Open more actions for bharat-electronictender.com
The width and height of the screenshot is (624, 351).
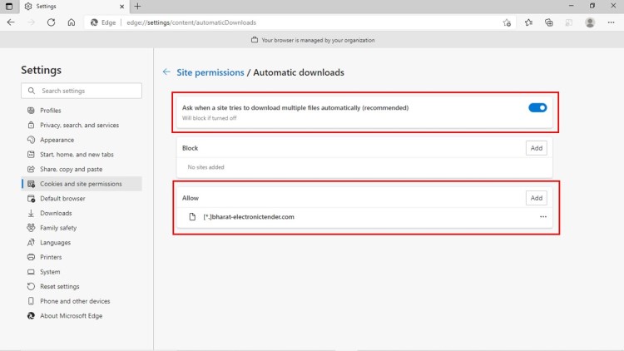[543, 217]
